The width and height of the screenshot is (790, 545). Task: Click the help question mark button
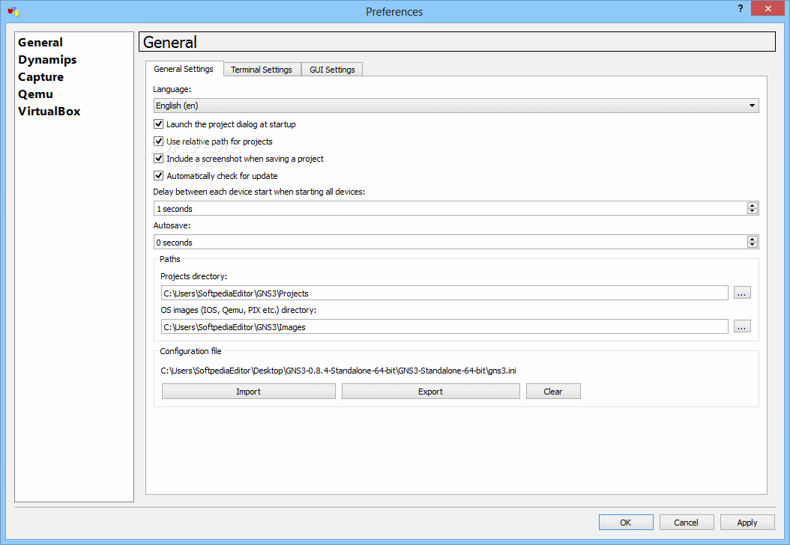pos(740,8)
